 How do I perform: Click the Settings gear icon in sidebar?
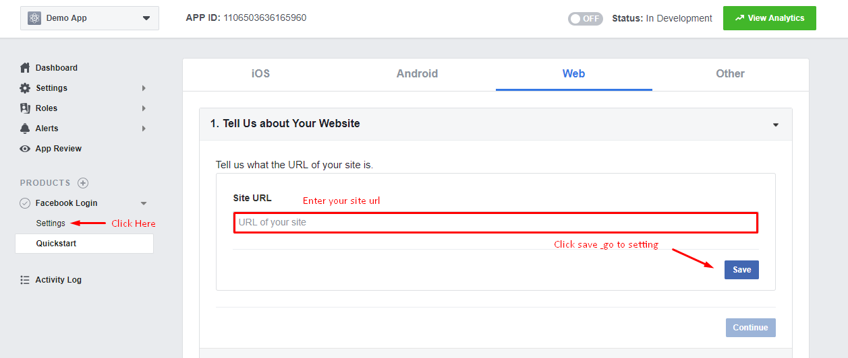coord(25,88)
